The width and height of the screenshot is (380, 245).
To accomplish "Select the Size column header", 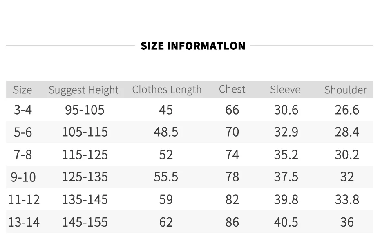I will point(22,90).
